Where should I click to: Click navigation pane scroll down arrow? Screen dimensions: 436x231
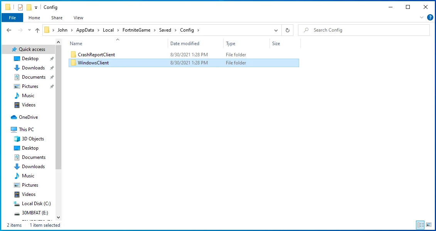coord(58,218)
